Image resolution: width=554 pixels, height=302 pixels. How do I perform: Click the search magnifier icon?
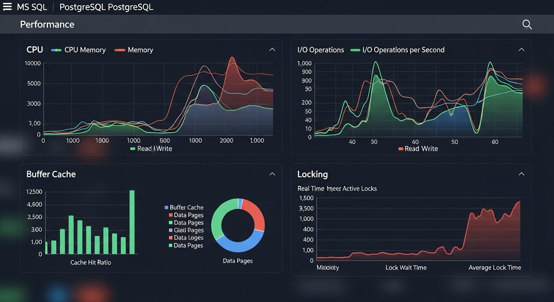coord(527,25)
